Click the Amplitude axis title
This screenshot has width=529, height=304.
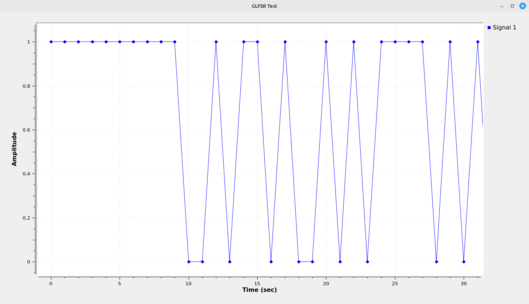point(14,149)
